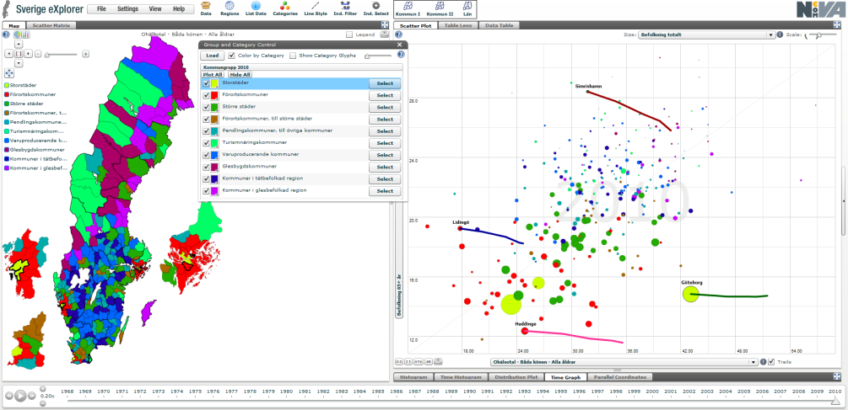
Task: Maximize the Scatter Plot panel
Action: (838, 24)
